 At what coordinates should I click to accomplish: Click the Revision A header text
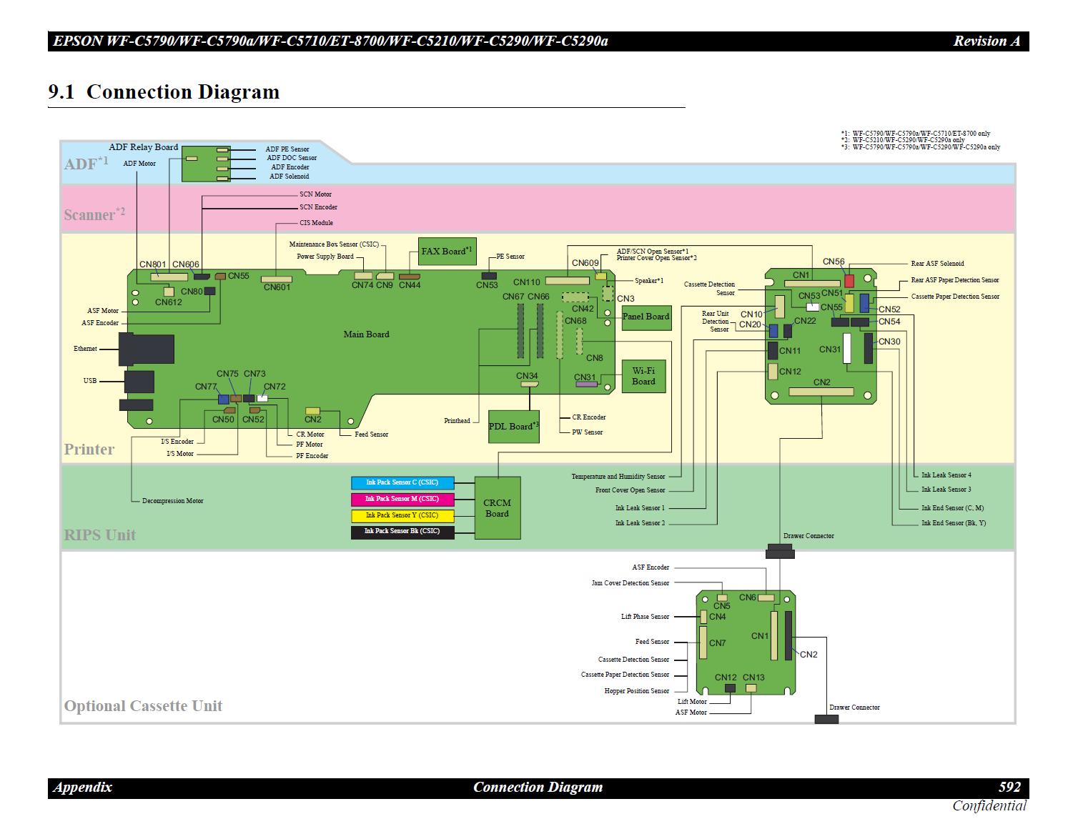986,41
